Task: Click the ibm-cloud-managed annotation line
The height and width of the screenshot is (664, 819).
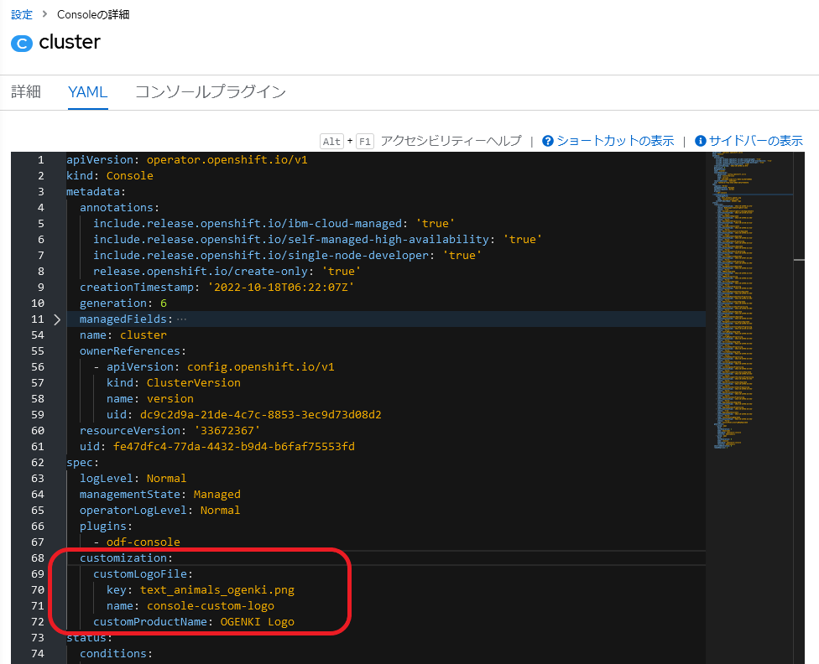Action: coord(274,223)
